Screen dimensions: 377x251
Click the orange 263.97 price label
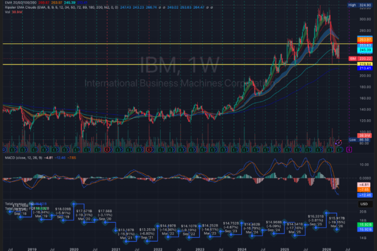pos(365,40)
